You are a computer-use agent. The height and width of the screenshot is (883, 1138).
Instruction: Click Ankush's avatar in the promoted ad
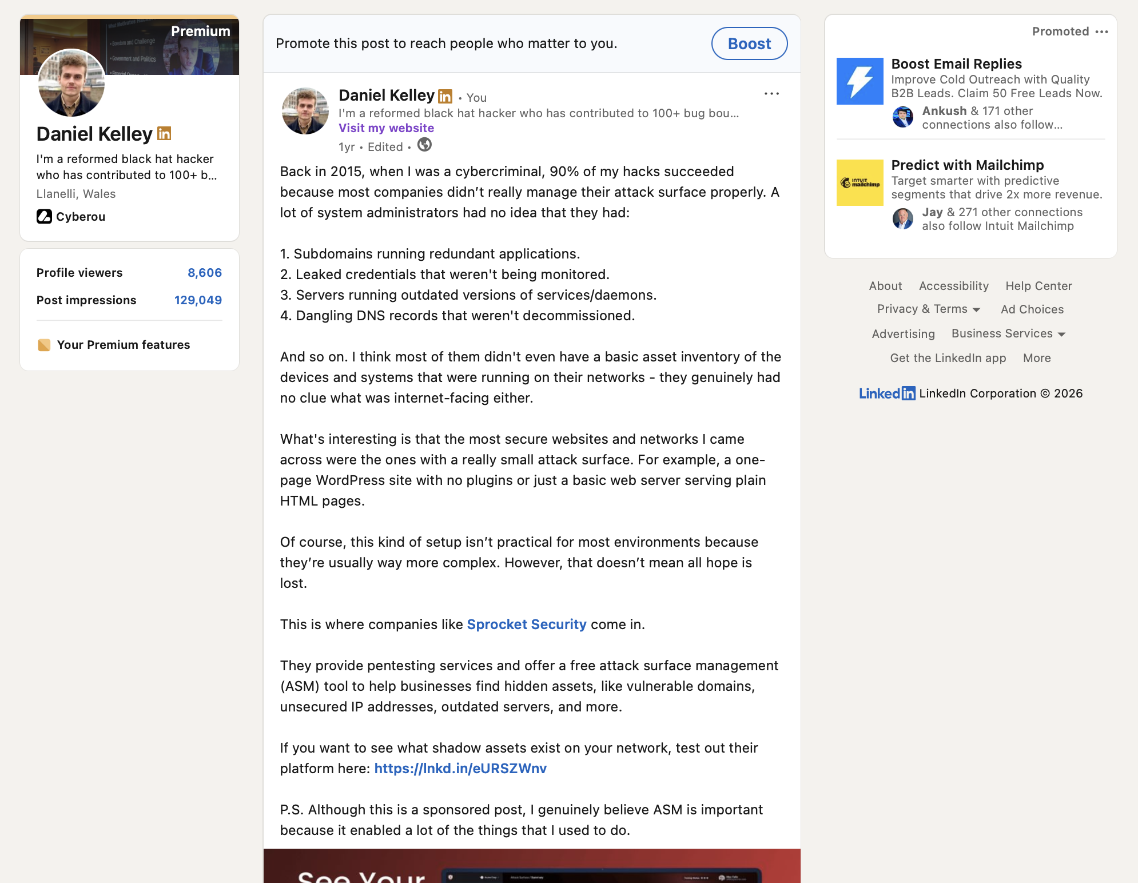[x=902, y=118]
